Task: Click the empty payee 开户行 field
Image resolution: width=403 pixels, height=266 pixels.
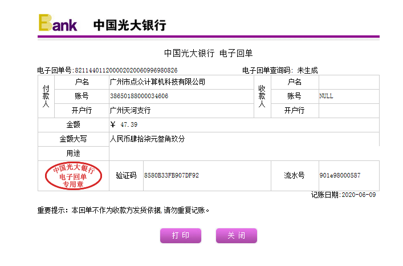Action: [348, 110]
